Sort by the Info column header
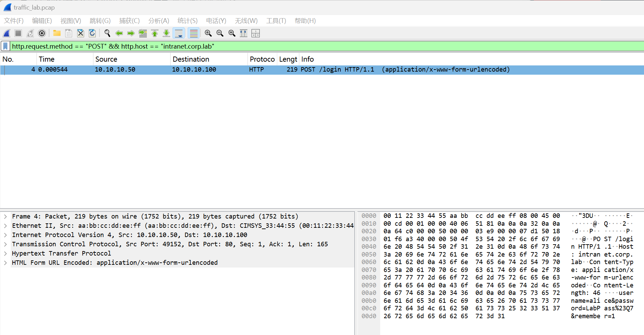The image size is (644, 335). click(471, 59)
